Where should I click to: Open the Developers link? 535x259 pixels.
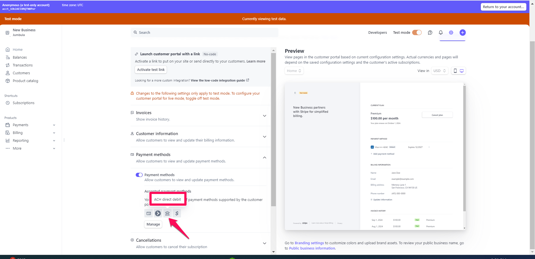pos(378,32)
